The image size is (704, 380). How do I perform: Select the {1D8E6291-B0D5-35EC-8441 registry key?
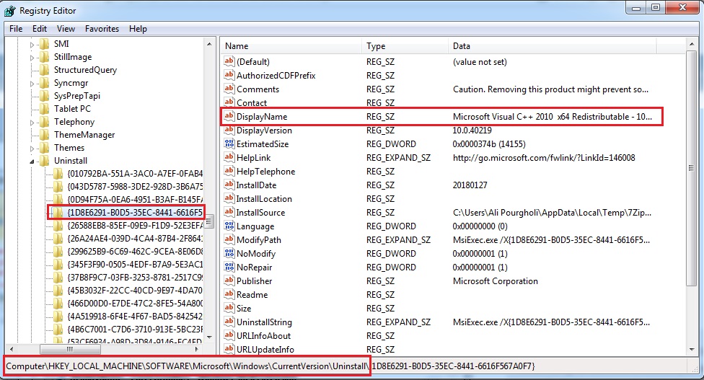134,213
